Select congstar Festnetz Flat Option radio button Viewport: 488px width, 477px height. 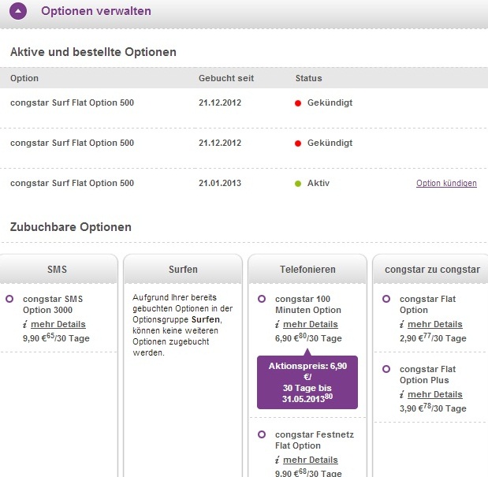pyautogui.click(x=261, y=434)
